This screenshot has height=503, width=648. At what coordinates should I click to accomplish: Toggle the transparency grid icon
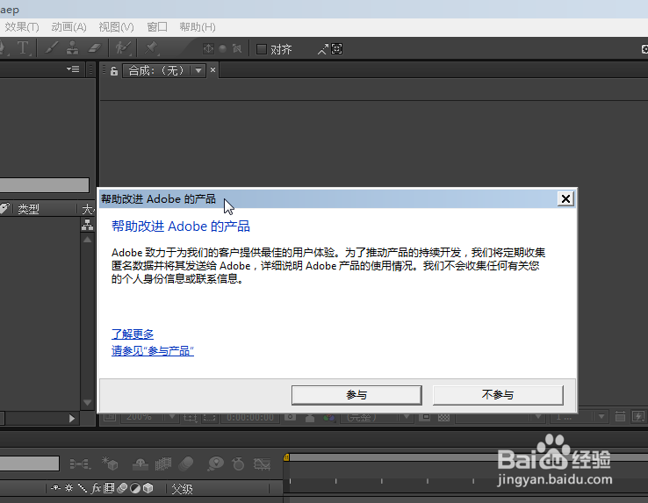click(443, 417)
